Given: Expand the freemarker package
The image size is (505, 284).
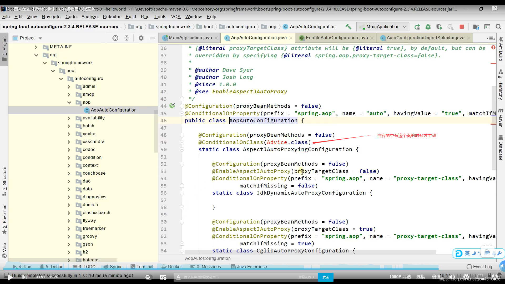Looking at the screenshot, I should (x=69, y=229).
